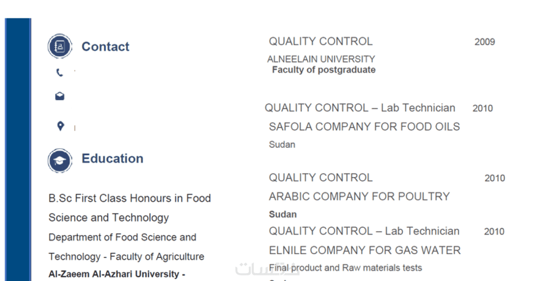
Task: Click Technology - Faculty of Agriculture line
Action: click(126, 257)
